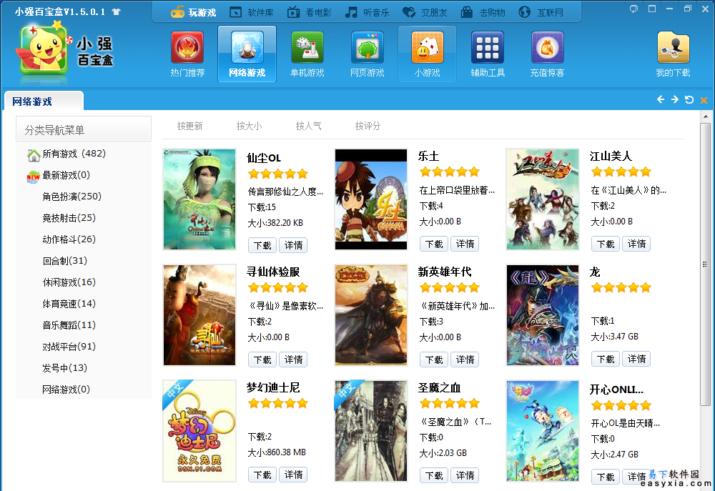Open 乐土 cover thumbnail
Viewport: 715px width, 491px height.
pos(370,199)
